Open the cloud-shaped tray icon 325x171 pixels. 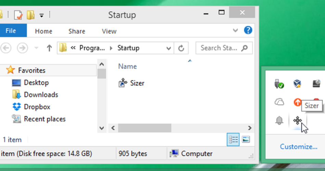[279, 102]
